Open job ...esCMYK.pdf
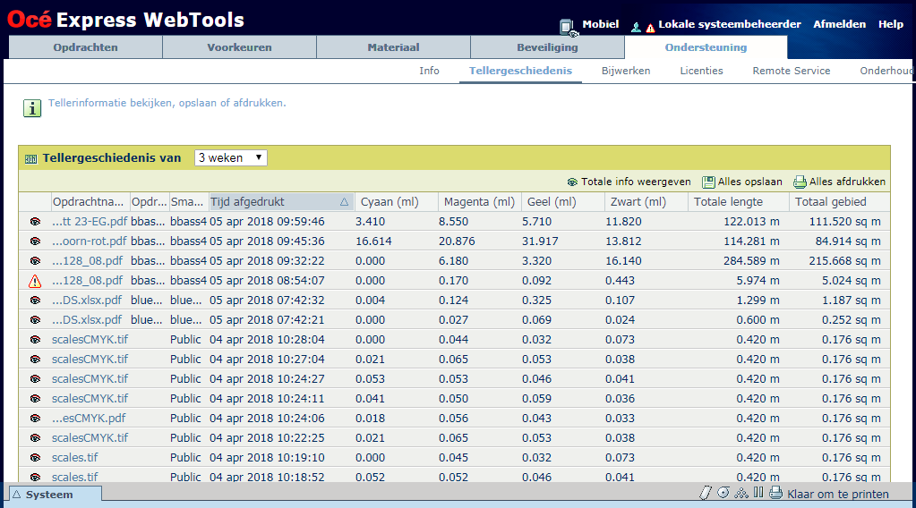The image size is (916, 508). coord(89,419)
